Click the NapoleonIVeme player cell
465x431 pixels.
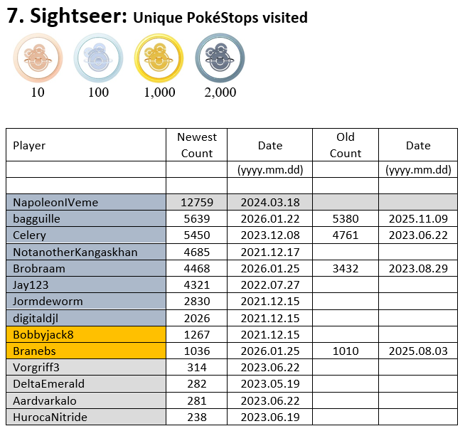(86, 203)
